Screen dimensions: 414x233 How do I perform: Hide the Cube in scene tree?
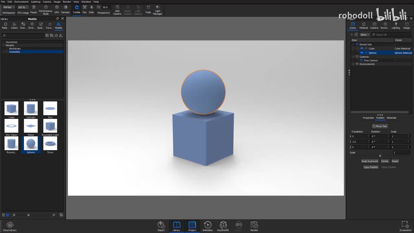tap(362, 49)
